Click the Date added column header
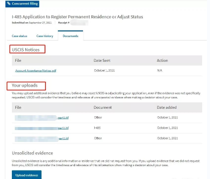Screen dimensions: 210x179 coord(167,107)
